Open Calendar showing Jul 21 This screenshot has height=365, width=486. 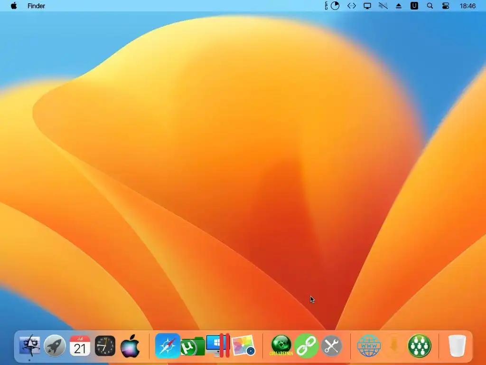(x=80, y=346)
